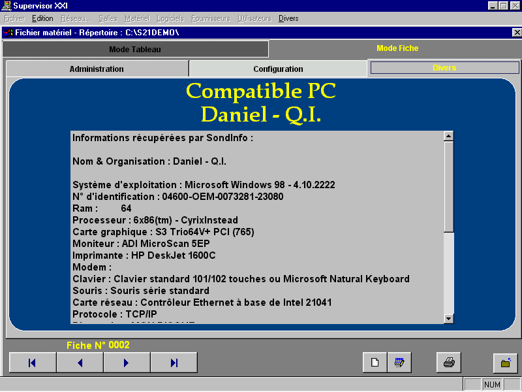Click the 'Fiche N° 0002' label
522x392 pixels.
[98, 346]
